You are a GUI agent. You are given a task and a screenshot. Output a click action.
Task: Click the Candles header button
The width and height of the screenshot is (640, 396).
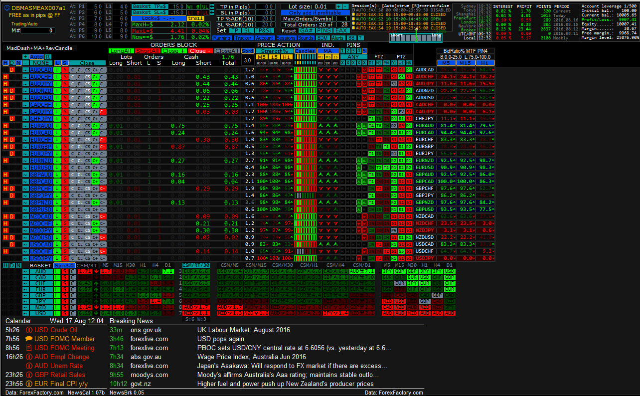pos(305,51)
